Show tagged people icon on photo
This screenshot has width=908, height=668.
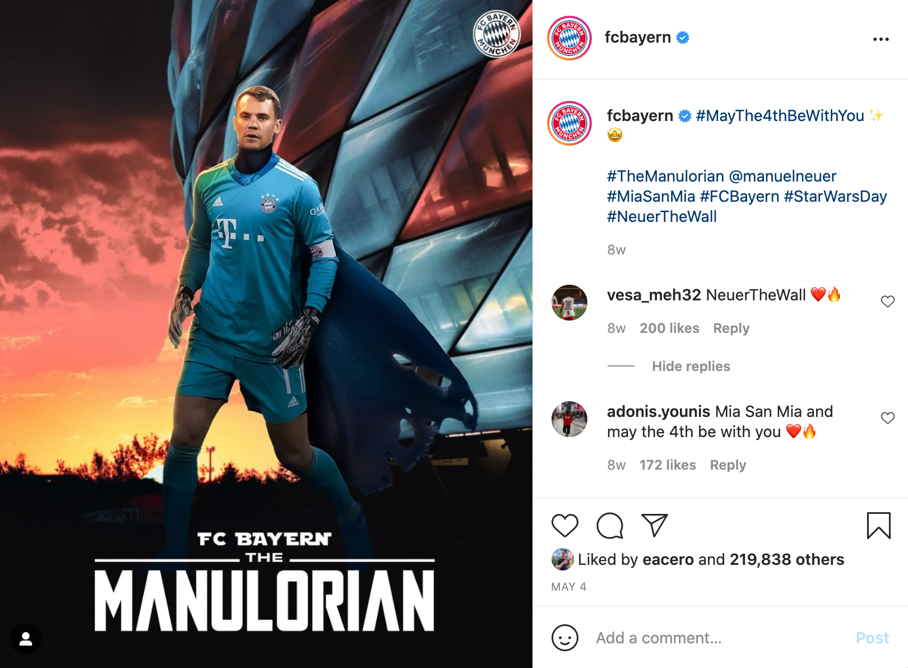pos(26,639)
